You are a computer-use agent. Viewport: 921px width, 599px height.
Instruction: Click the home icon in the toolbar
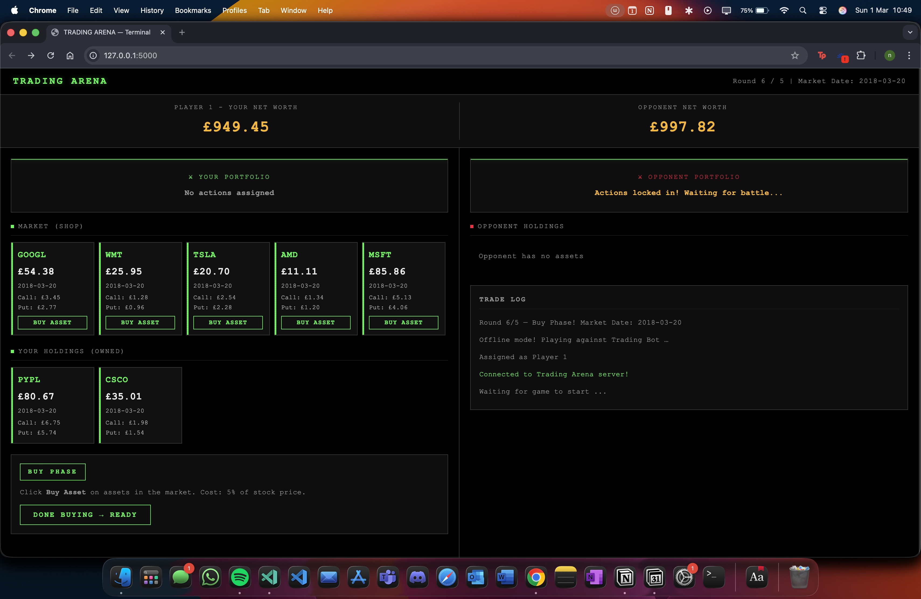coord(70,55)
